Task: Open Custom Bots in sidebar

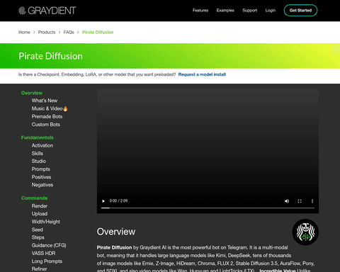Action: (x=46, y=125)
